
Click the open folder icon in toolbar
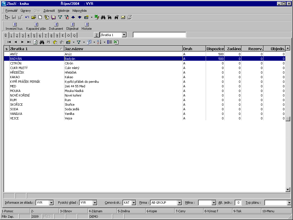(x=33, y=17)
